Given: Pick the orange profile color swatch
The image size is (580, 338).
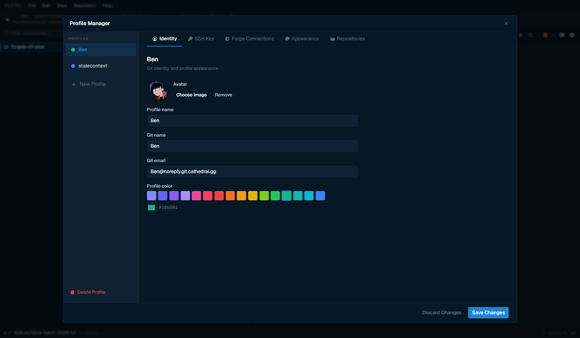Looking at the screenshot, I should [x=230, y=196].
